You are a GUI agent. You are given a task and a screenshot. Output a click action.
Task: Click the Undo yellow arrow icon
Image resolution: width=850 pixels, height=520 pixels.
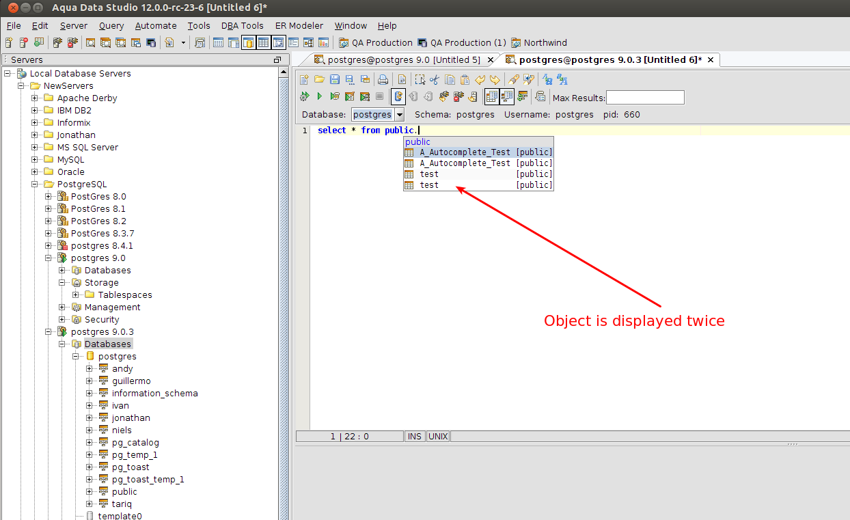click(x=480, y=79)
